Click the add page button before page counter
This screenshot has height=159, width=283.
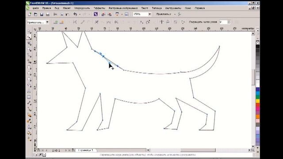click(x=39, y=150)
